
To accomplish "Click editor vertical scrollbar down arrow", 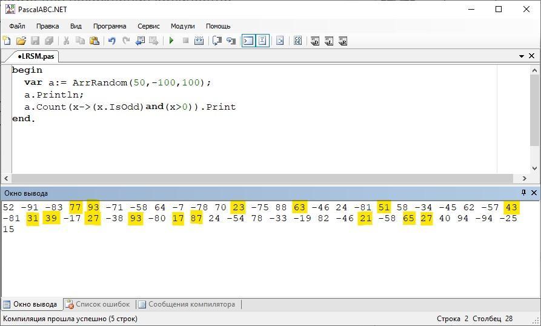I will 534,168.
